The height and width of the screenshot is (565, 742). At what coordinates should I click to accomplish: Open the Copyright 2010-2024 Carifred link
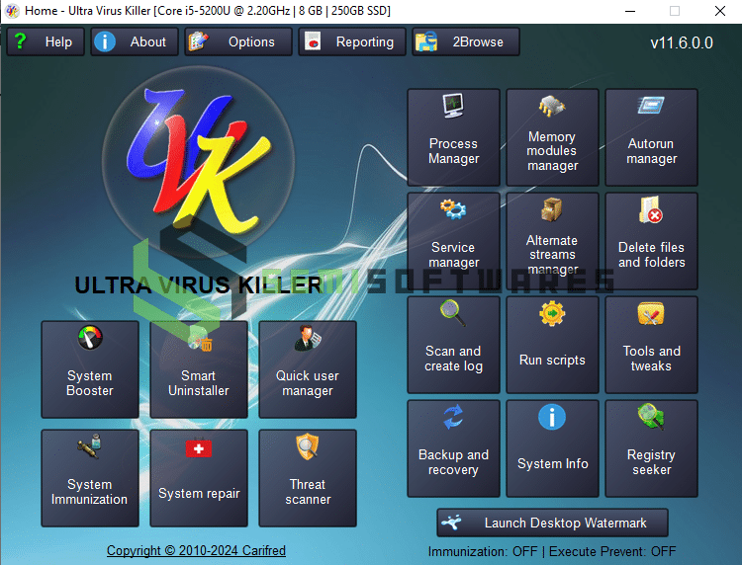pyautogui.click(x=196, y=551)
